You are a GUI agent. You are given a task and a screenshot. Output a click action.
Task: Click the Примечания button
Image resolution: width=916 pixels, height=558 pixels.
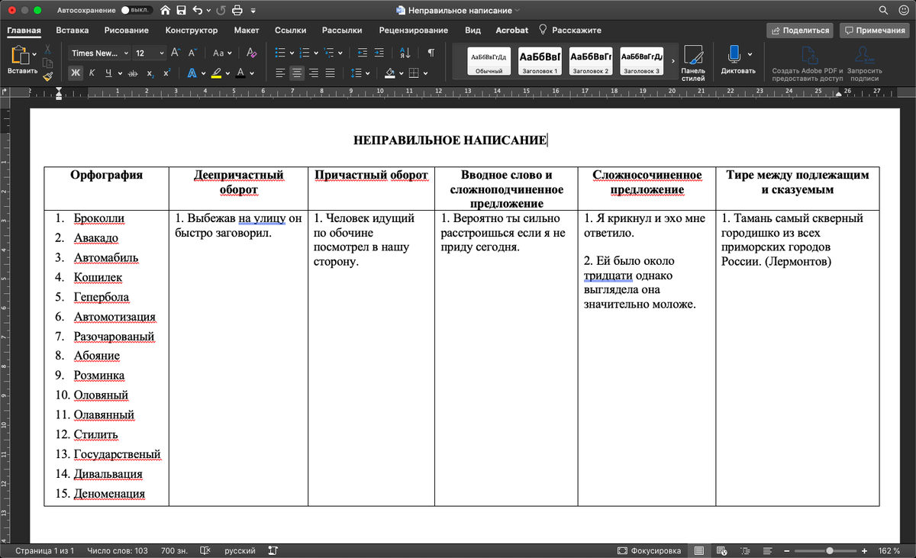click(873, 31)
